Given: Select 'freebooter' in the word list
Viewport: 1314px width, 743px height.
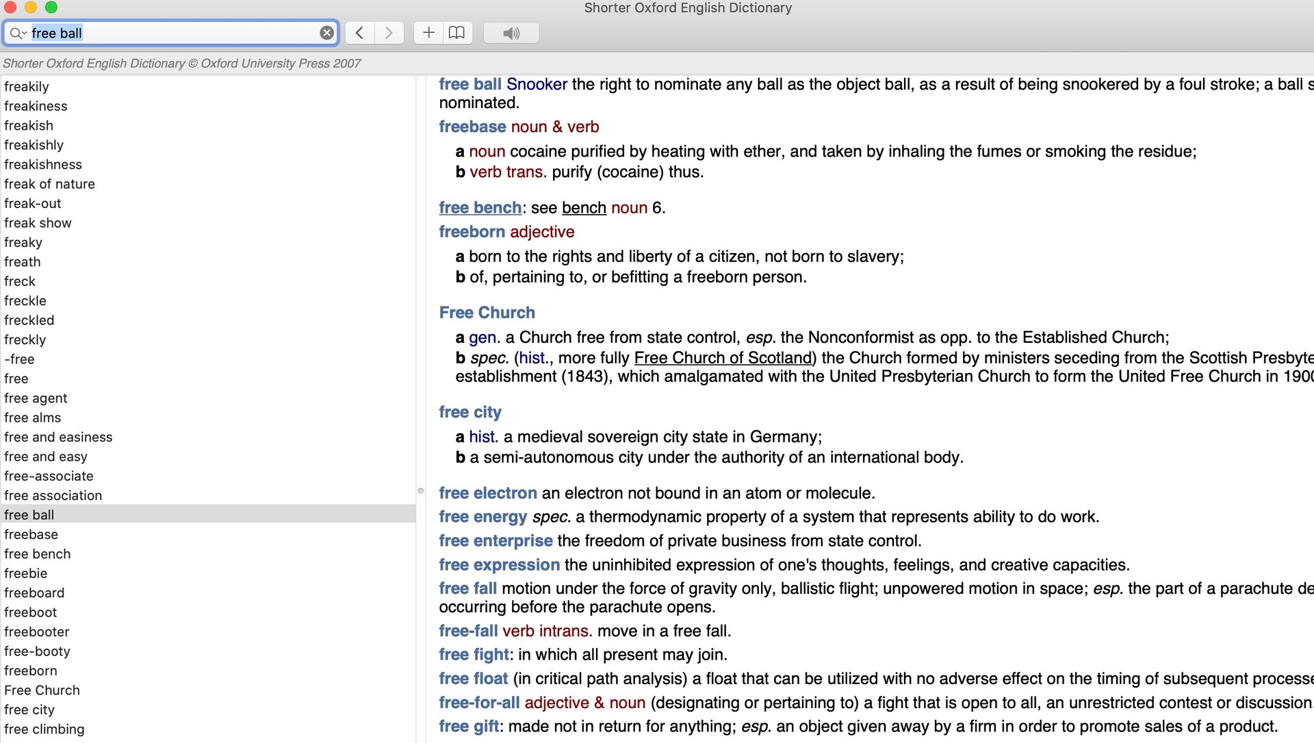Looking at the screenshot, I should point(208,632).
